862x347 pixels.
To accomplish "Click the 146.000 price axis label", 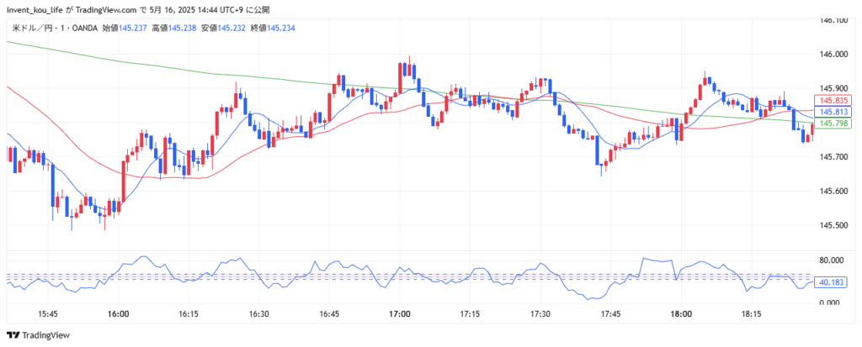I will [x=833, y=55].
